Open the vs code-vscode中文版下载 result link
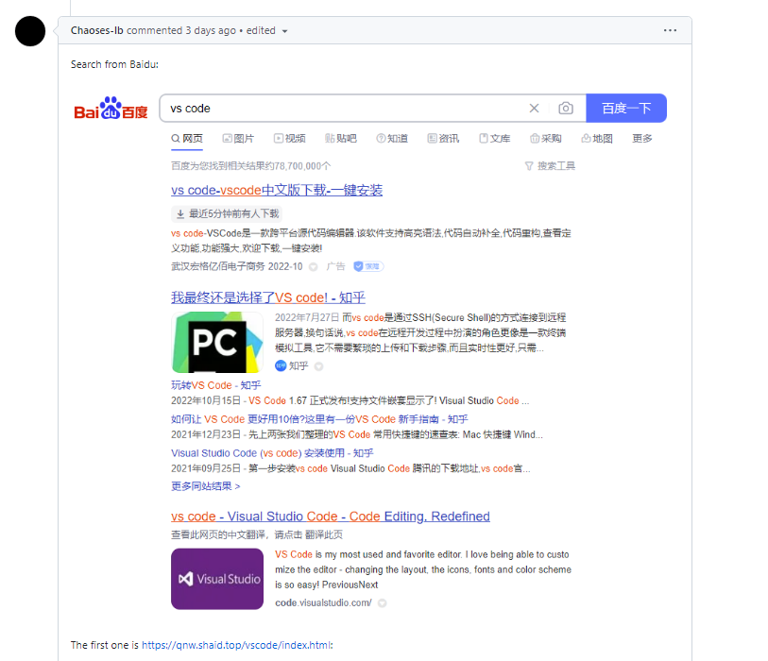The image size is (768, 661). click(x=277, y=190)
